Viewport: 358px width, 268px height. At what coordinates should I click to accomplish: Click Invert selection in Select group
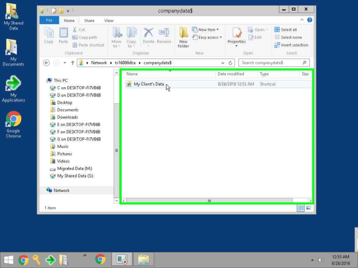291,45
